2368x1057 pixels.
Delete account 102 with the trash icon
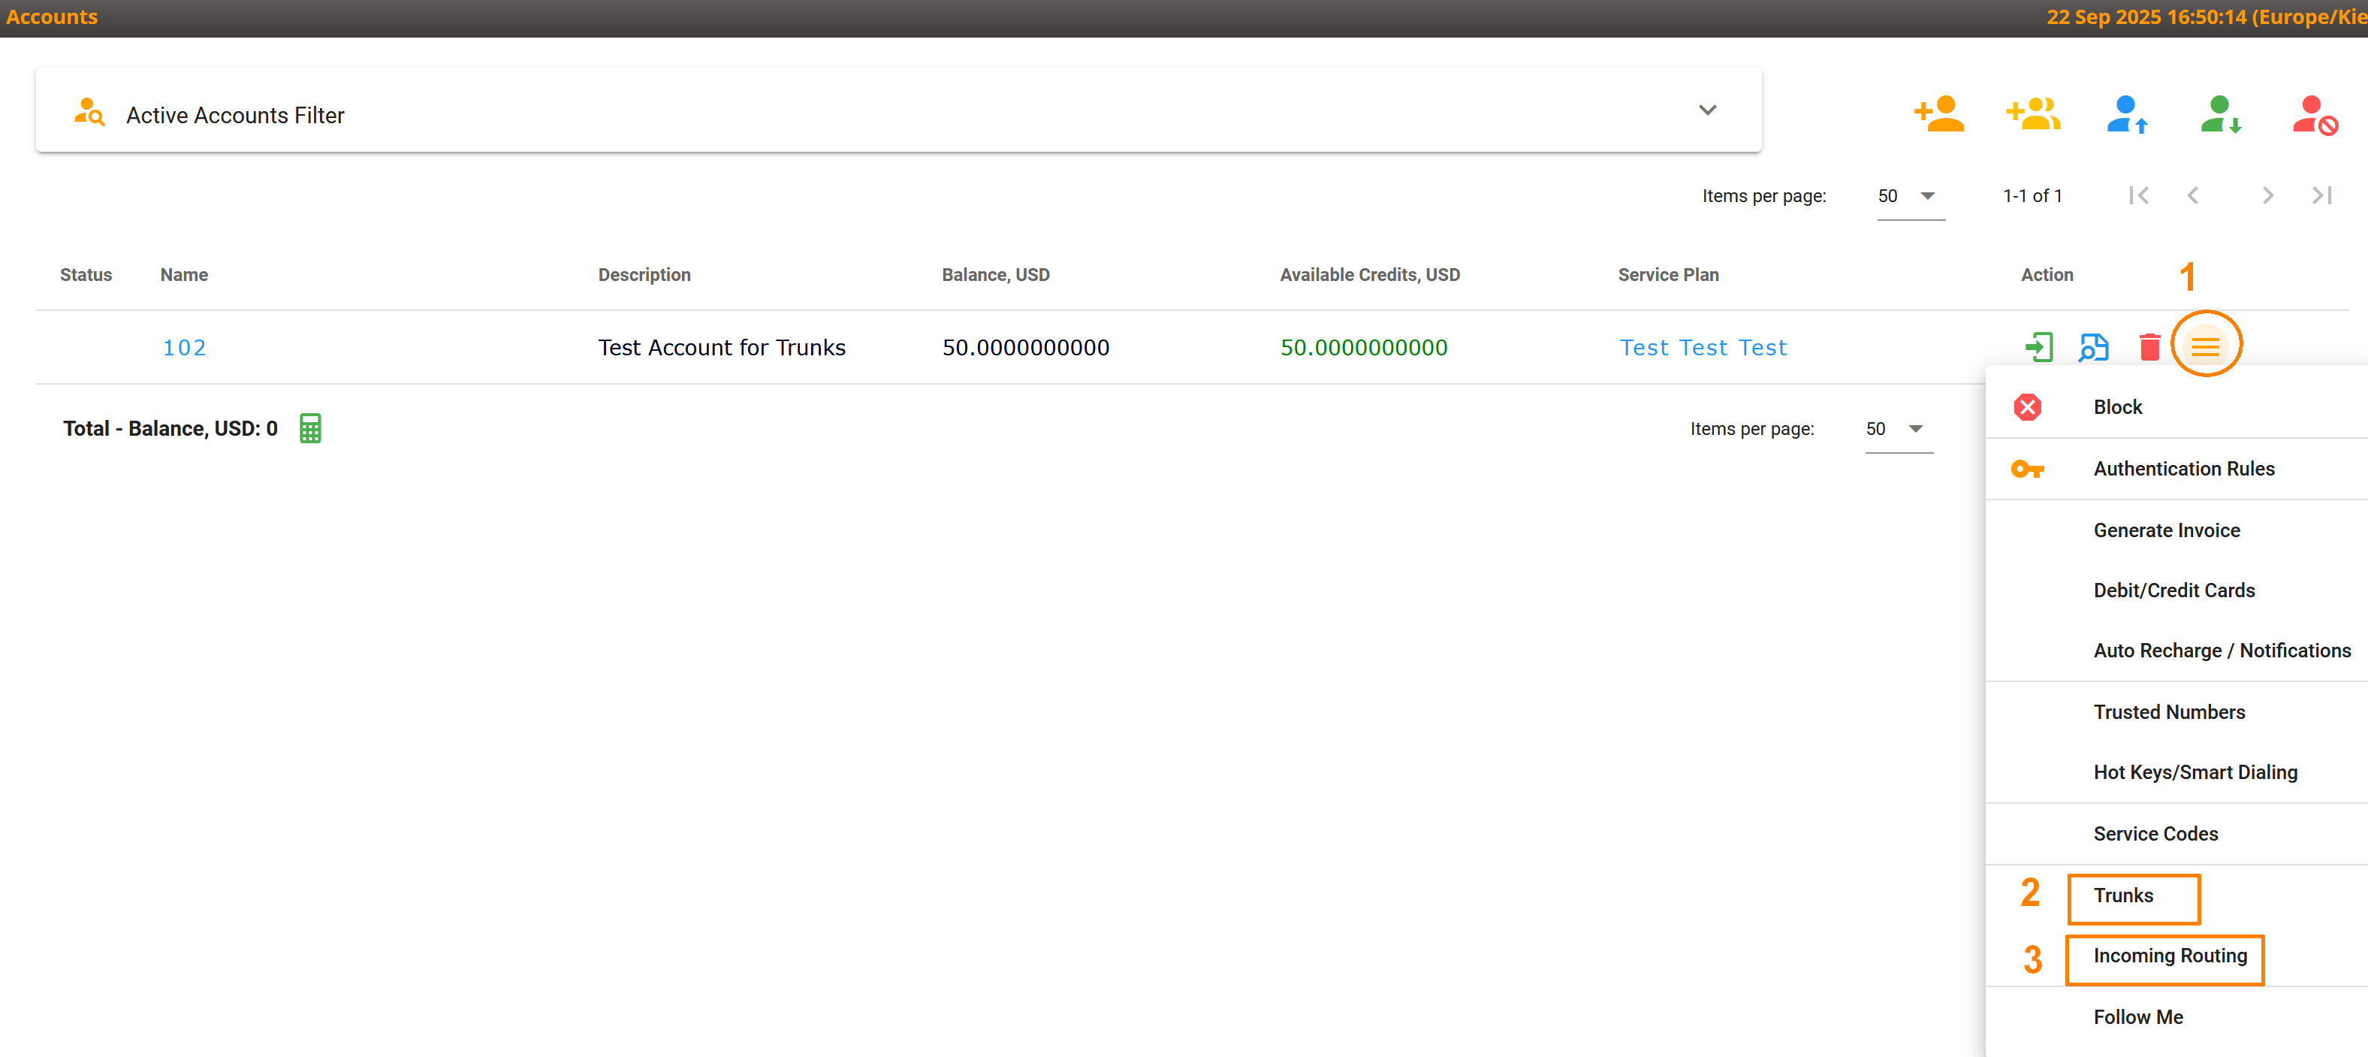[x=2149, y=346]
